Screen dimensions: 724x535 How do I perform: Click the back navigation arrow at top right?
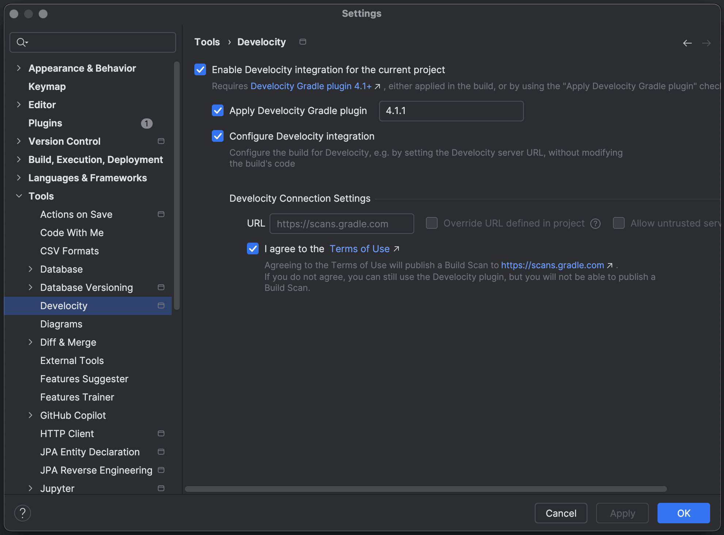click(x=687, y=43)
